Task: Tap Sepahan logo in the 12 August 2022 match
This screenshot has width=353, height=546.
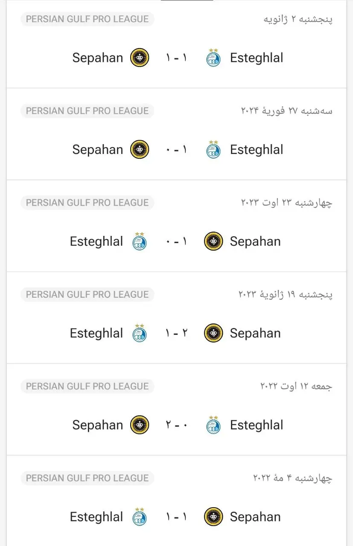Action: tap(140, 425)
